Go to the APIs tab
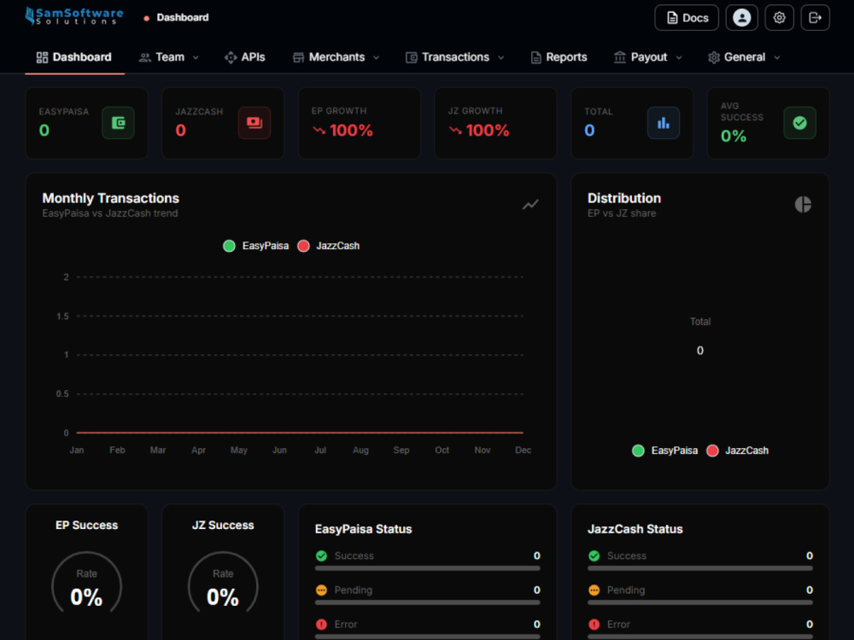This screenshot has width=854, height=640. click(x=245, y=57)
